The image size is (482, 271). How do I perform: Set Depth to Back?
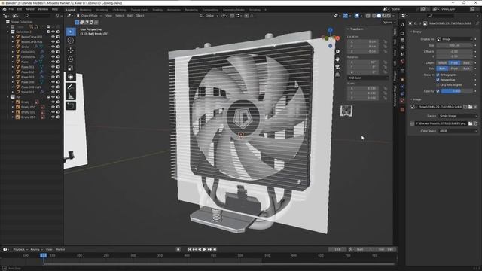(466, 63)
